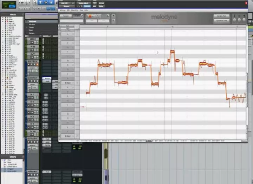Screen dimensions: 253x184
Task: Open Melodyne's View menu
Action: coord(81,10)
